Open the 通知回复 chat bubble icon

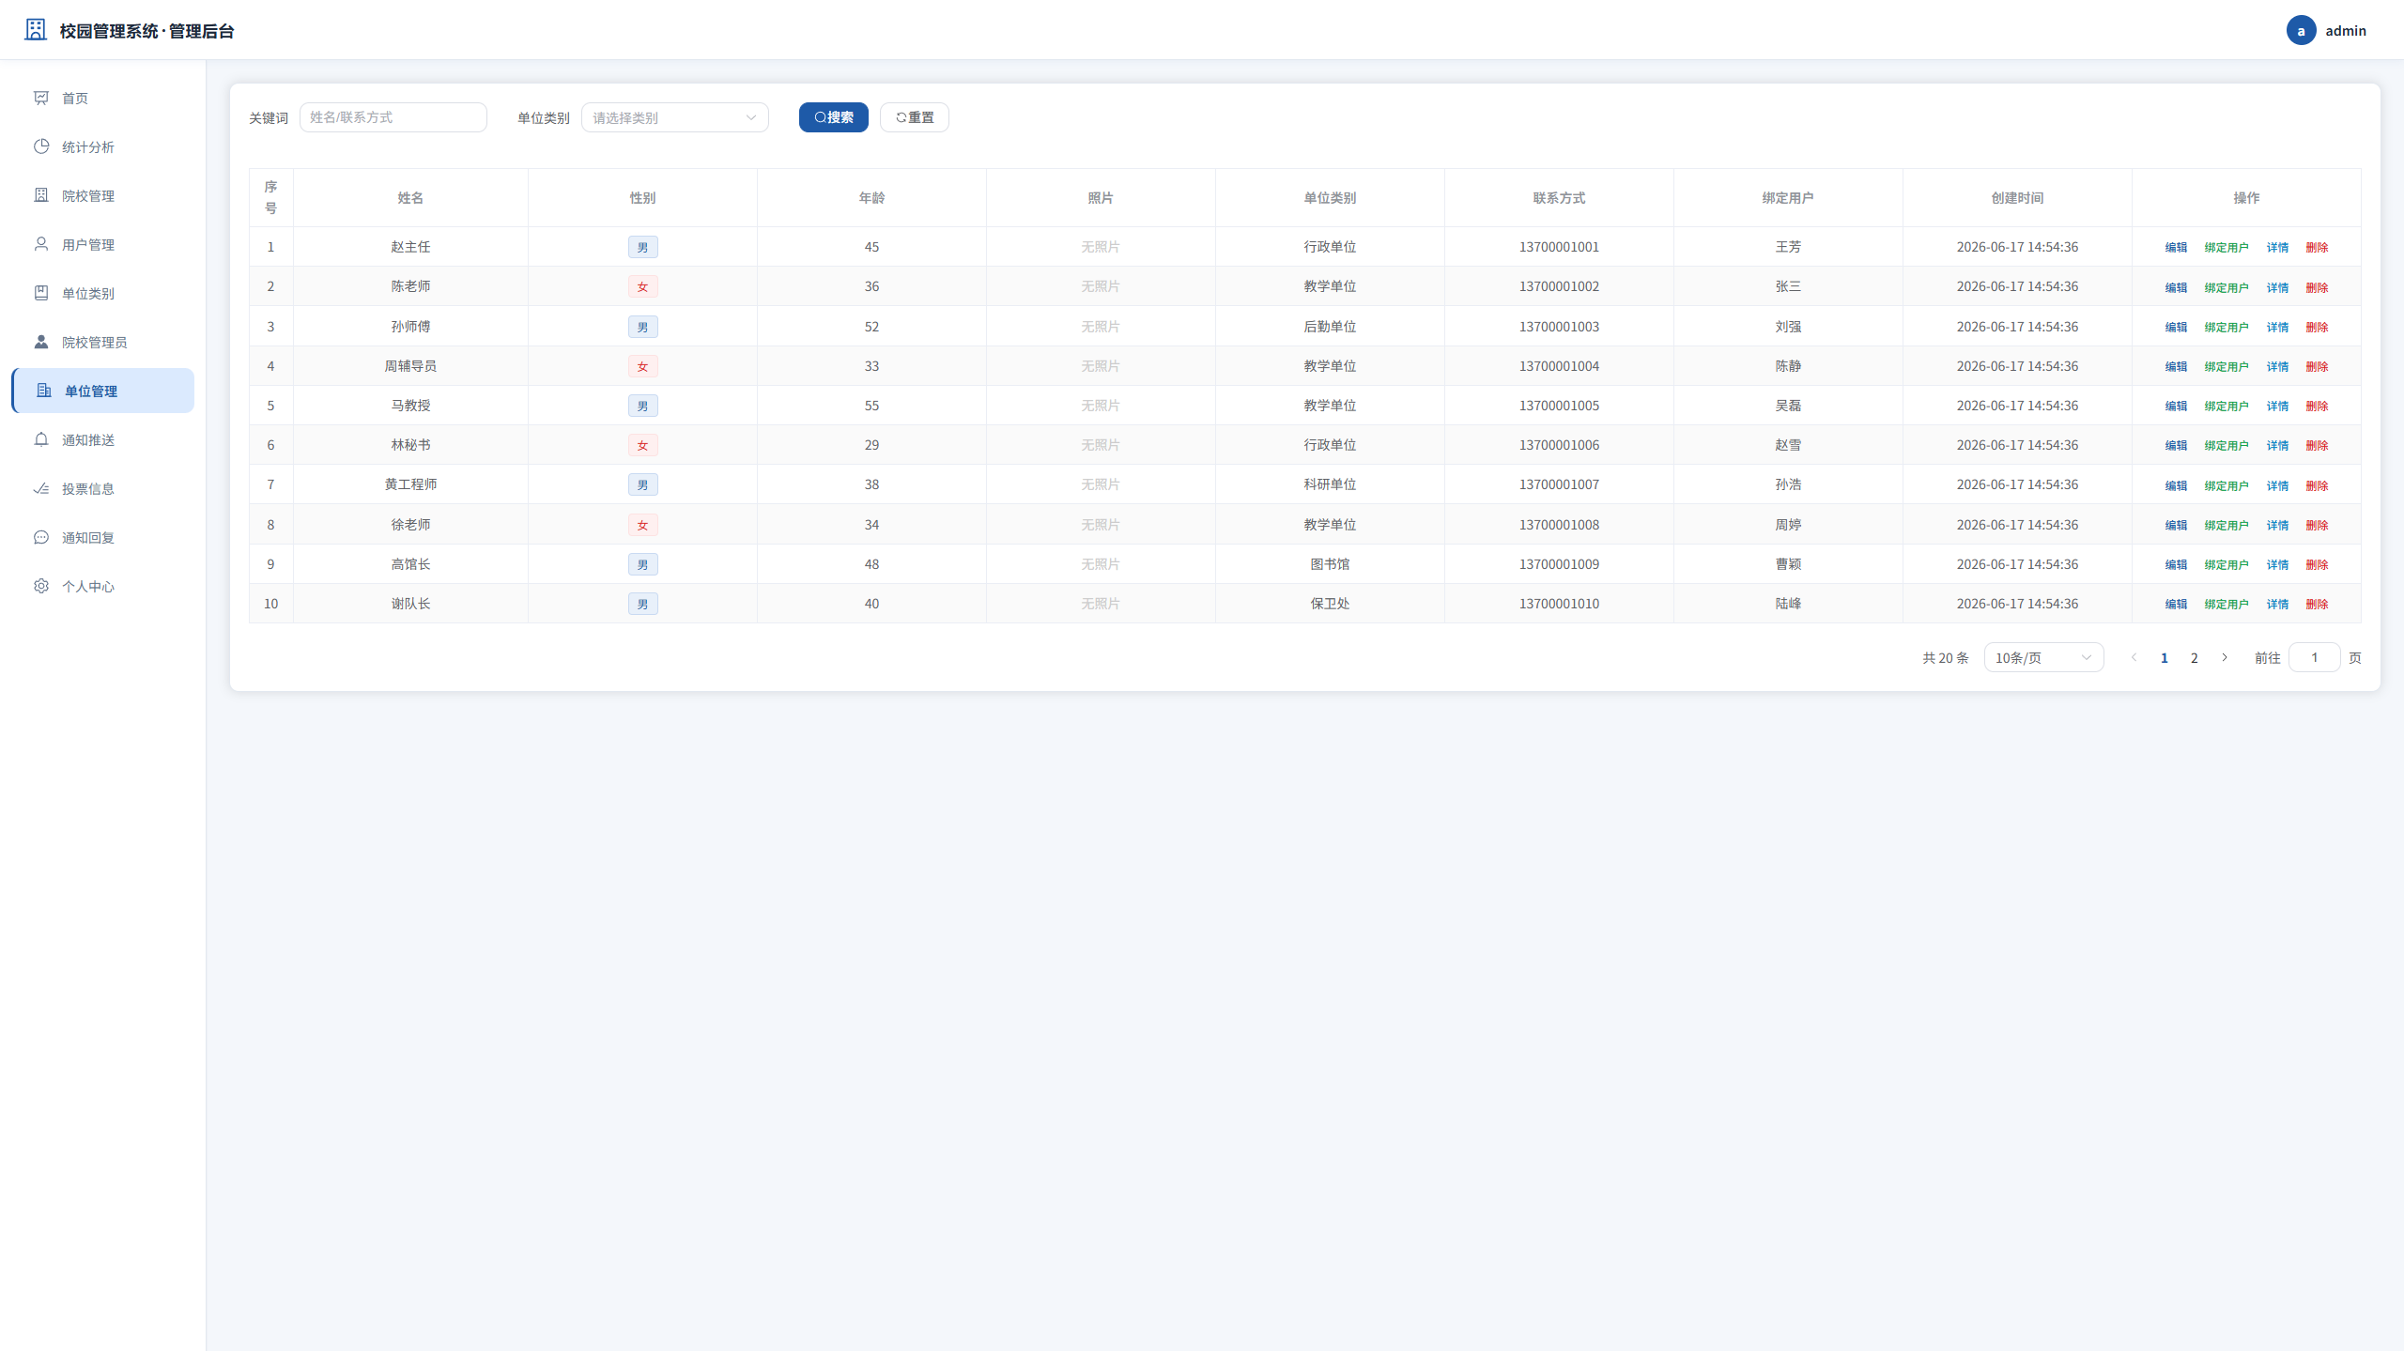coord(41,537)
